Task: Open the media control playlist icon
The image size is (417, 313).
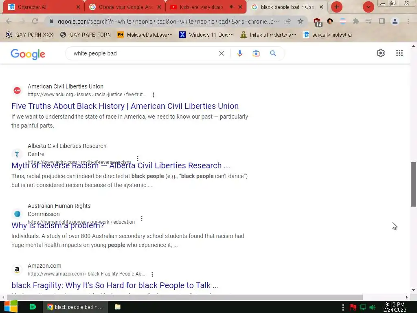Action: [x=369, y=21]
